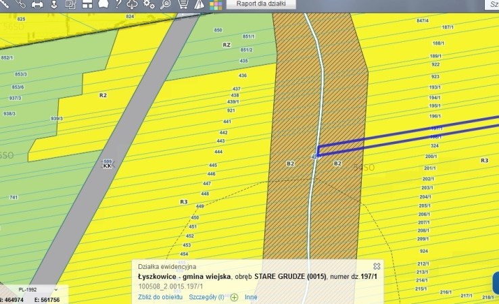Click the Zbliż do obiektu link
This screenshot has width=499, height=304.
tap(160, 297)
